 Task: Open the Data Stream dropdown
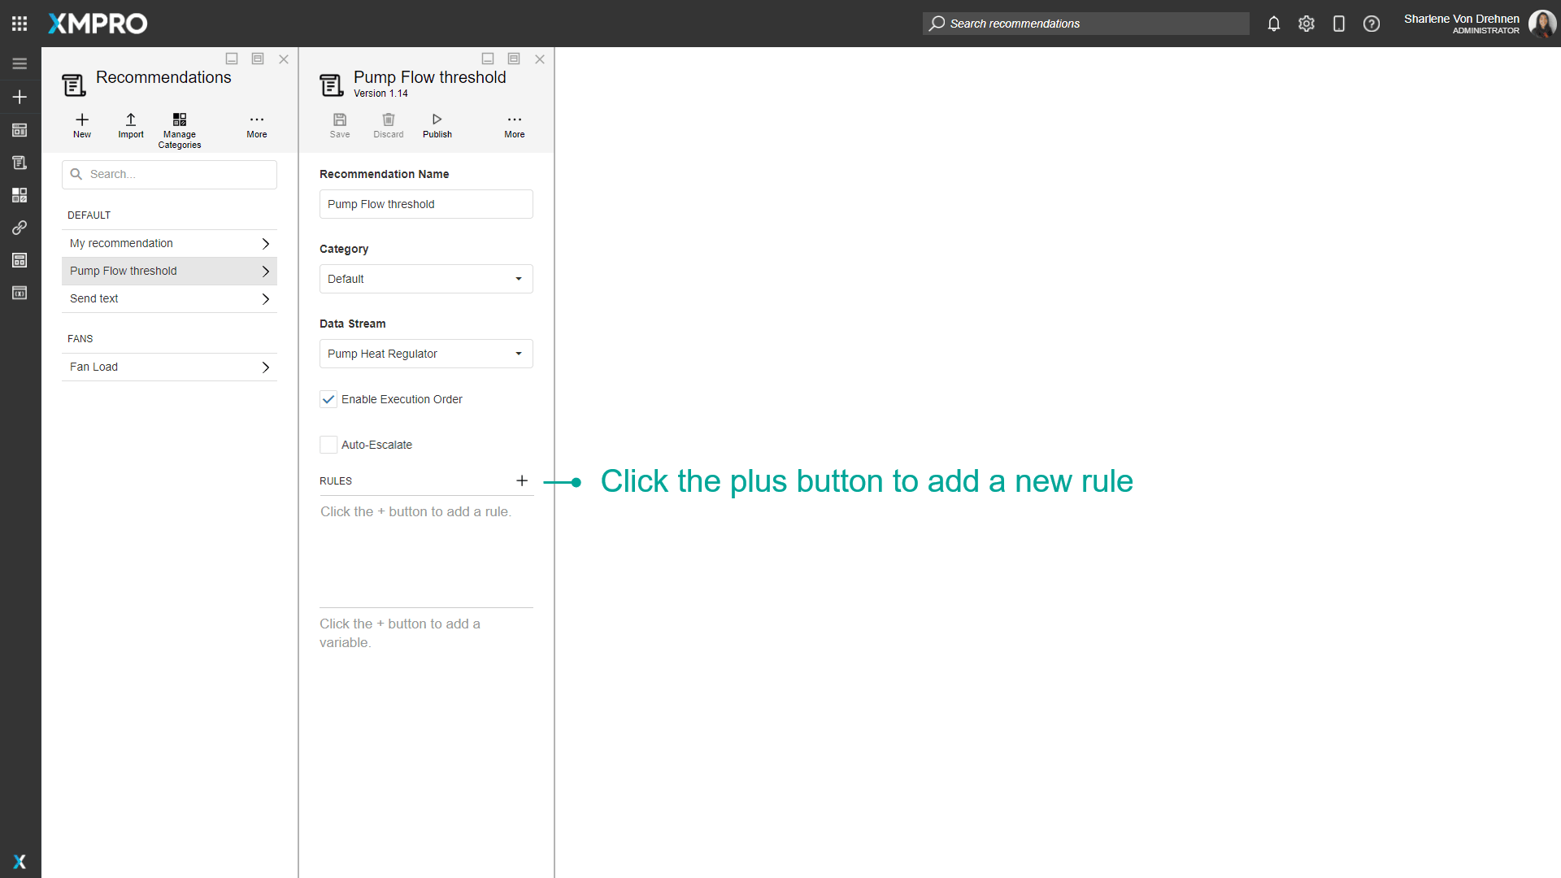click(426, 354)
